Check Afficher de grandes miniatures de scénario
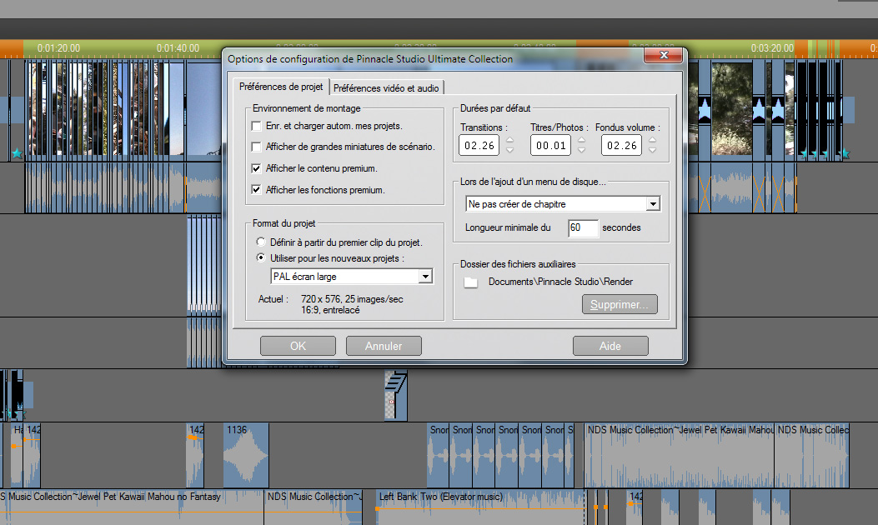The height and width of the screenshot is (525, 878). (257, 147)
